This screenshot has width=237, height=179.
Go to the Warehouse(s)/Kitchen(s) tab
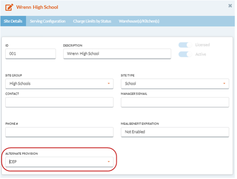(x=139, y=21)
